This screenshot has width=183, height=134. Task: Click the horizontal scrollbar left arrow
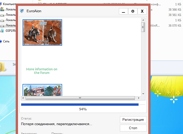pyautogui.click(x=23, y=98)
